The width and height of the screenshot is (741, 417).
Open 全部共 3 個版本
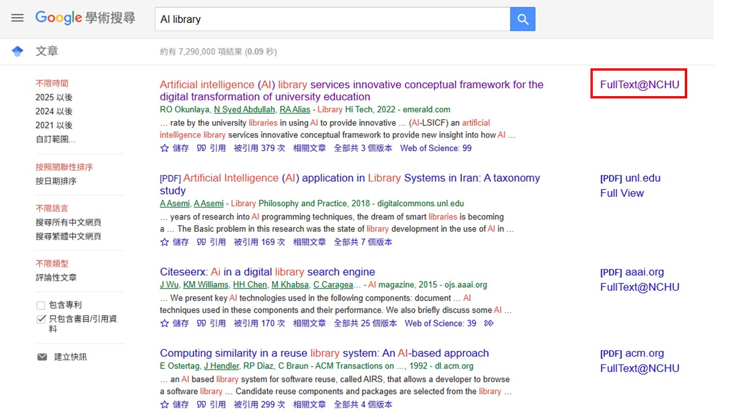point(363,148)
